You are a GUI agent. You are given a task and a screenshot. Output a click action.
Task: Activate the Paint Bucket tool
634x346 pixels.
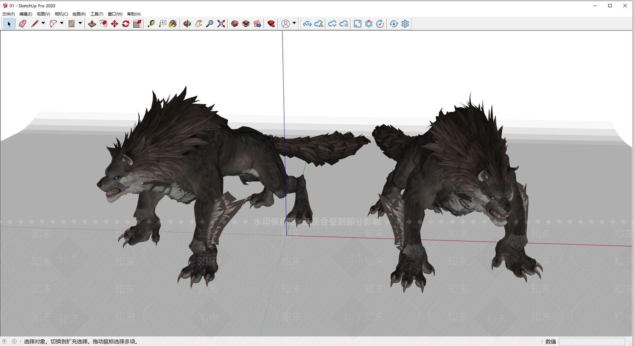point(173,24)
